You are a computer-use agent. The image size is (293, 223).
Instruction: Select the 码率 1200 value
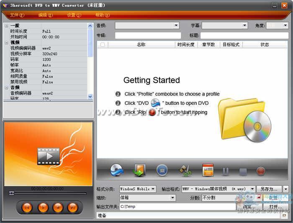click(46, 60)
